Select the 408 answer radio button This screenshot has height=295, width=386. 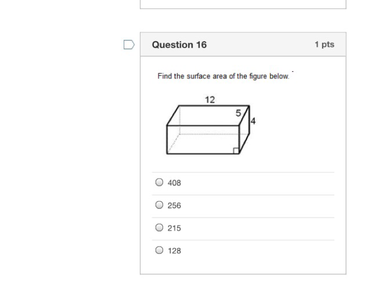[x=159, y=182]
